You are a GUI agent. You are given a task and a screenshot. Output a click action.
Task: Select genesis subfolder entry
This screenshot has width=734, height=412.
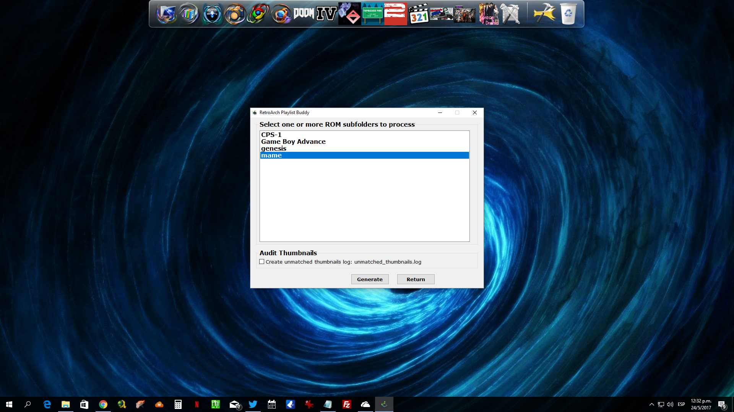(x=273, y=148)
